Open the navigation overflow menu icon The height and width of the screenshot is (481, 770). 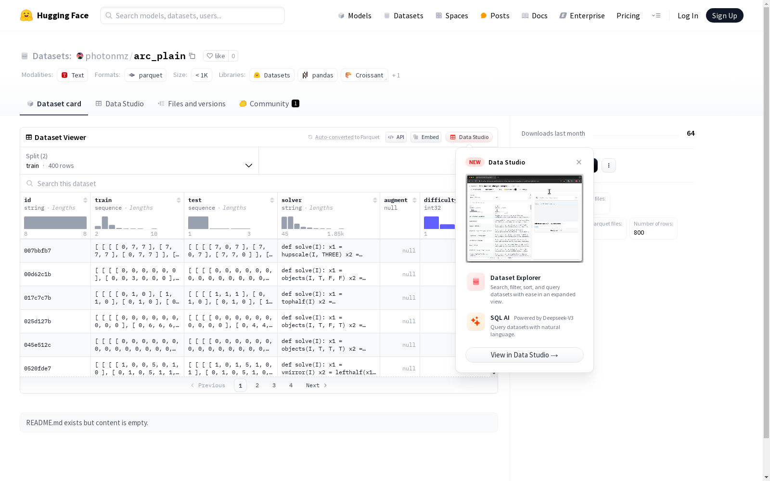point(656,15)
